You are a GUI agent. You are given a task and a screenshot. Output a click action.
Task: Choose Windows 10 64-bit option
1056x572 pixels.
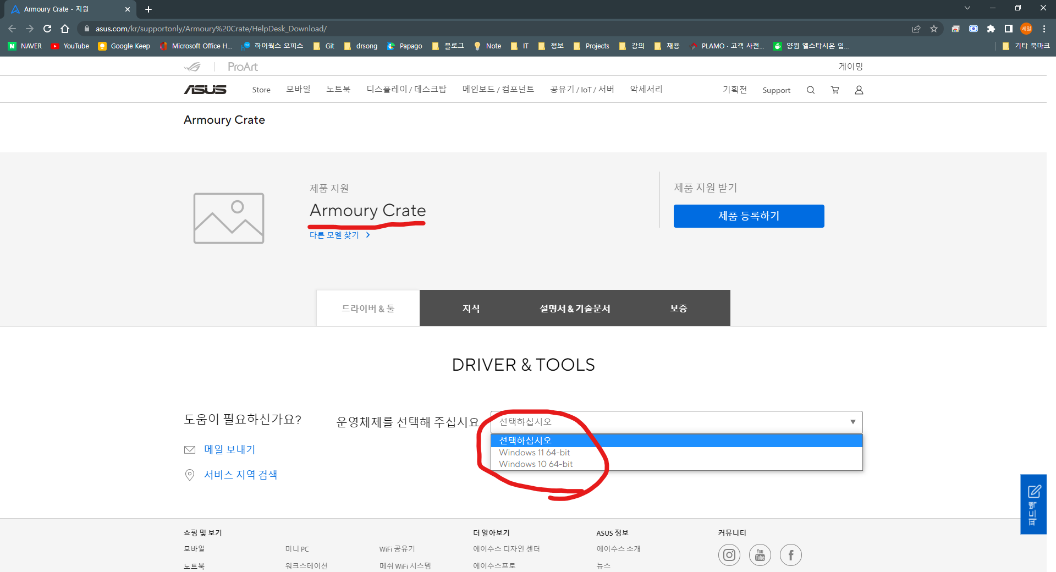tap(676, 464)
